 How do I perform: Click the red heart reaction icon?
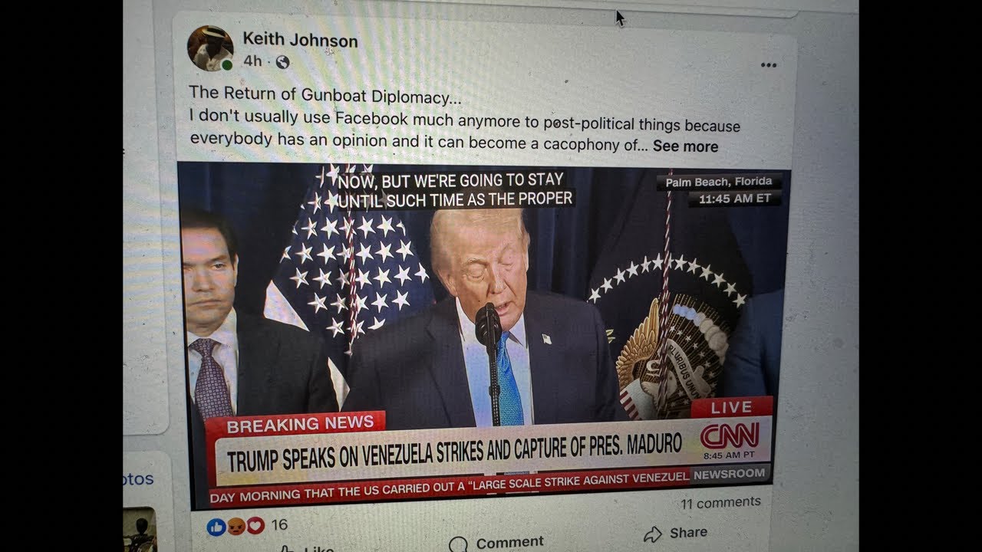pyautogui.click(x=255, y=525)
